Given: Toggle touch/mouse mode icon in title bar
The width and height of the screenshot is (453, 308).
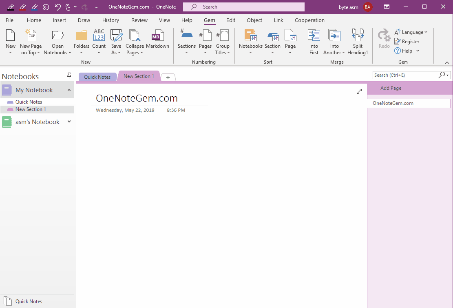Looking at the screenshot, I should pos(68,7).
